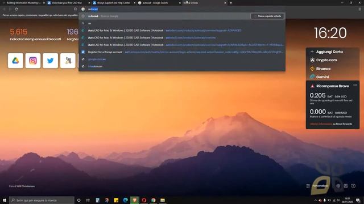Go forward to next page
This screenshot has width=364, height=204.
pos(10,9)
